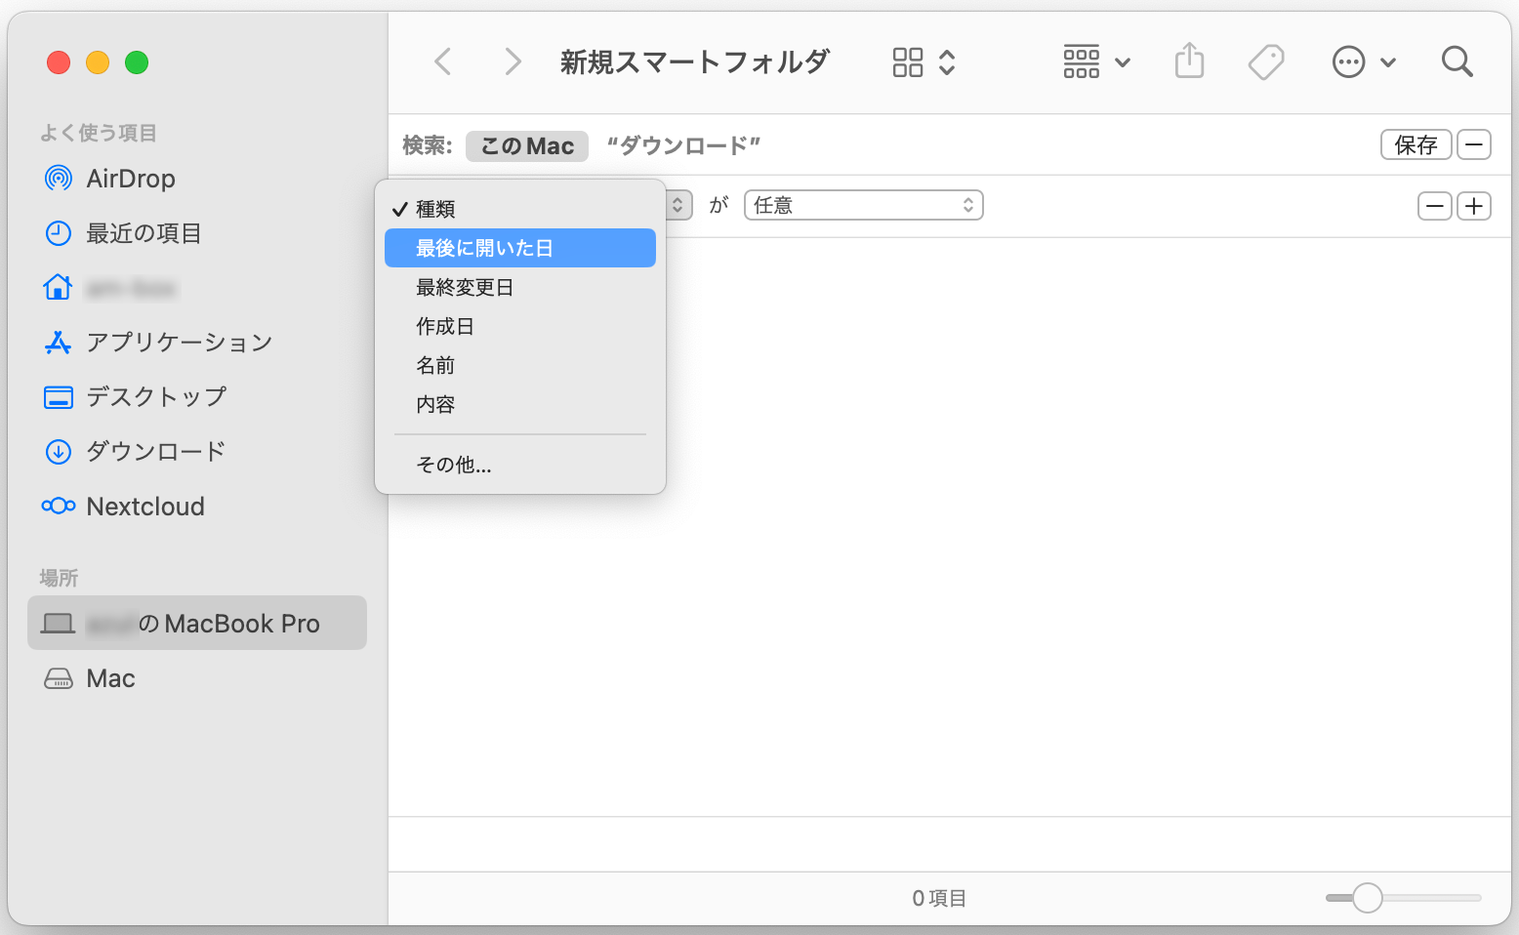This screenshot has height=935, width=1519.
Task: Open the grouping options dropdown
Action: [x=1096, y=62]
